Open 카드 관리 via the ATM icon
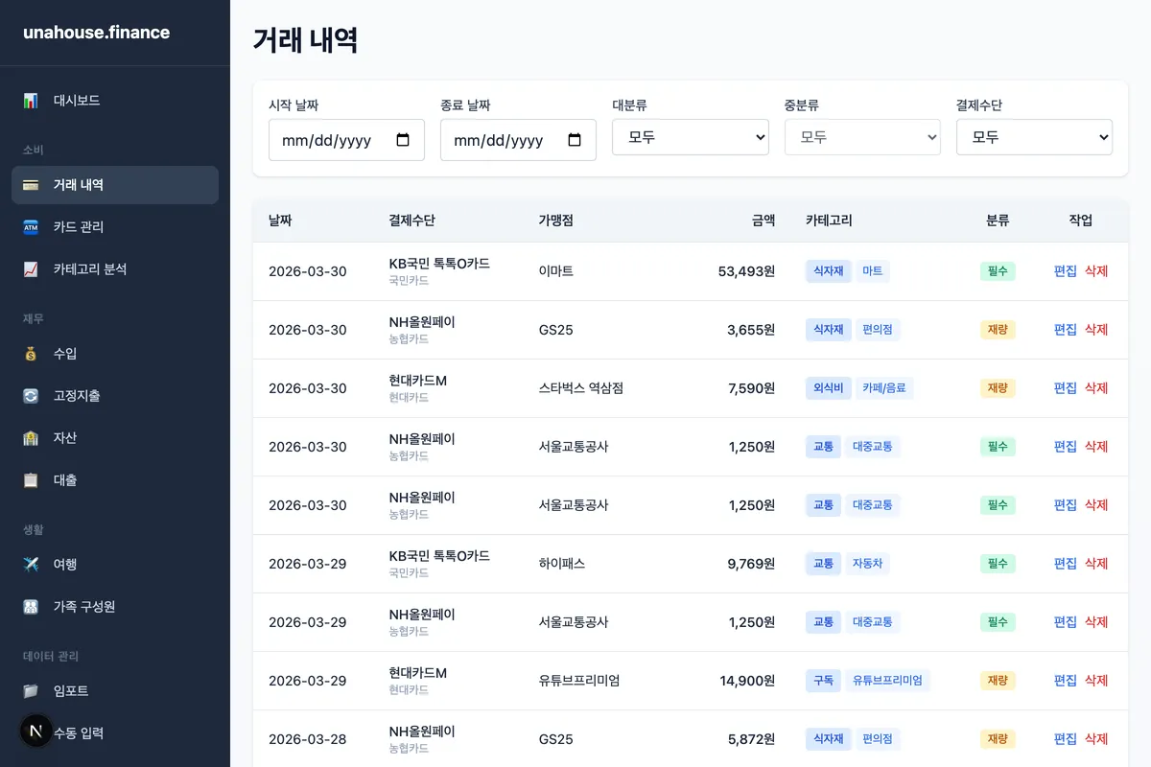Viewport: 1151px width, 767px height. (33, 226)
